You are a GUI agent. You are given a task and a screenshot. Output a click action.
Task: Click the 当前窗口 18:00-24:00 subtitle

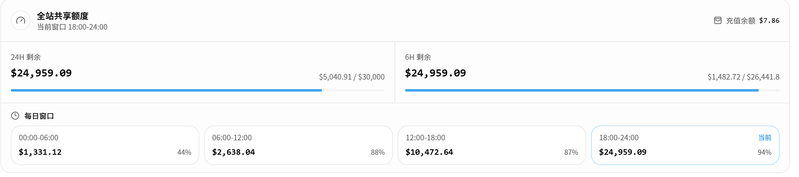click(x=72, y=27)
